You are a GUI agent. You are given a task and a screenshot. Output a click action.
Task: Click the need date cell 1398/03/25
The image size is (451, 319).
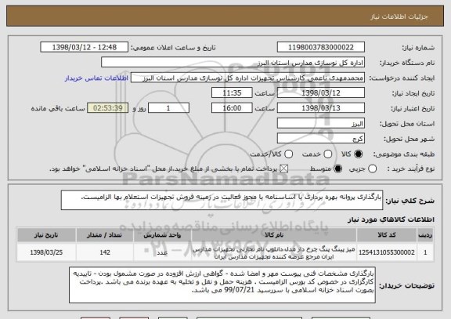click(x=46, y=252)
